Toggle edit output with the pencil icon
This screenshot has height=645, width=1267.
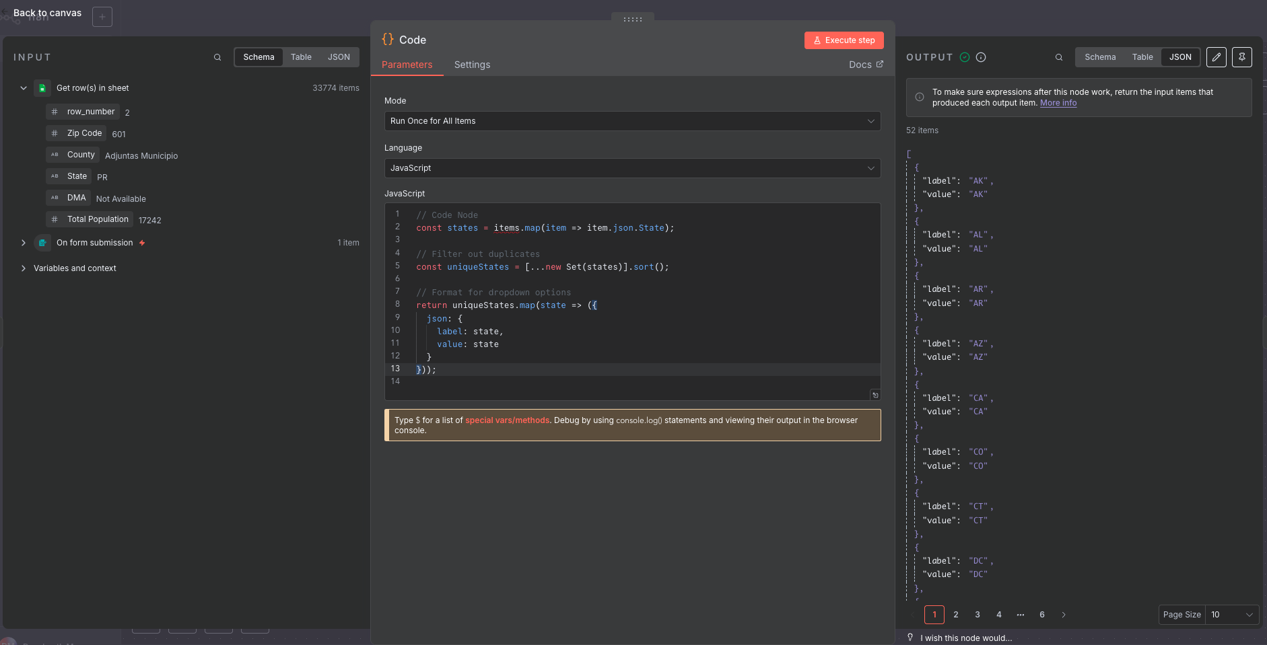click(x=1217, y=57)
